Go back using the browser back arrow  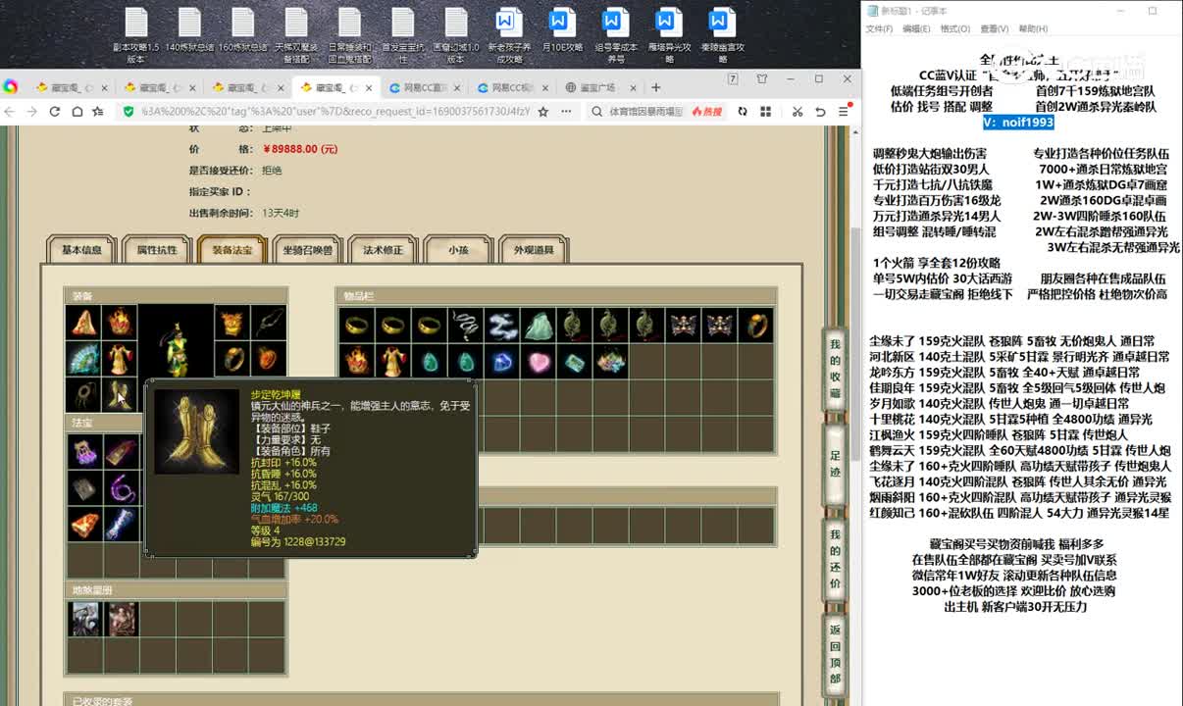point(12,112)
